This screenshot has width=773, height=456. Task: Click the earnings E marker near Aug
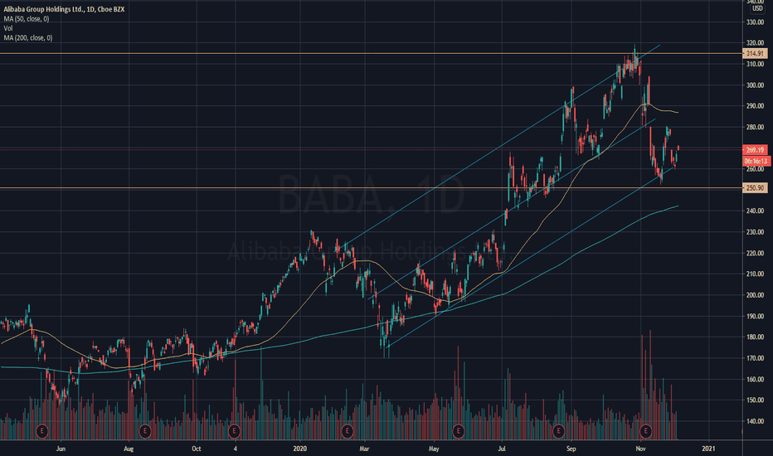coord(144,431)
